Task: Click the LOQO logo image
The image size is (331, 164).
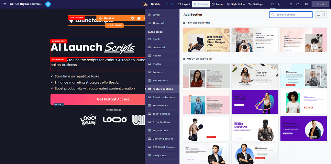Action: pyautogui.click(x=115, y=120)
